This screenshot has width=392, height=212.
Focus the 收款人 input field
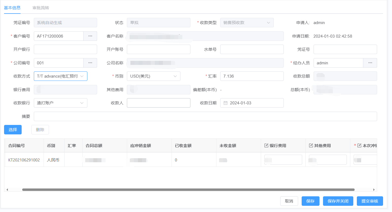tap(159, 103)
